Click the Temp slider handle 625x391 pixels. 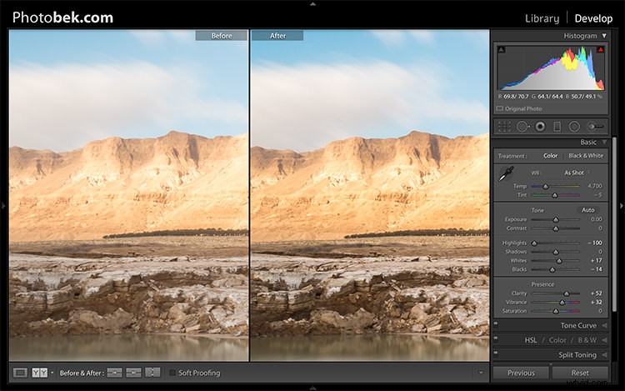pos(545,186)
